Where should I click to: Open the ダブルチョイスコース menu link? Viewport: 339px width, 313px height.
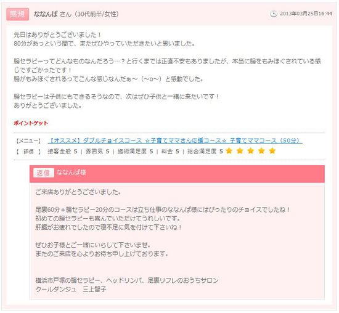(175, 140)
